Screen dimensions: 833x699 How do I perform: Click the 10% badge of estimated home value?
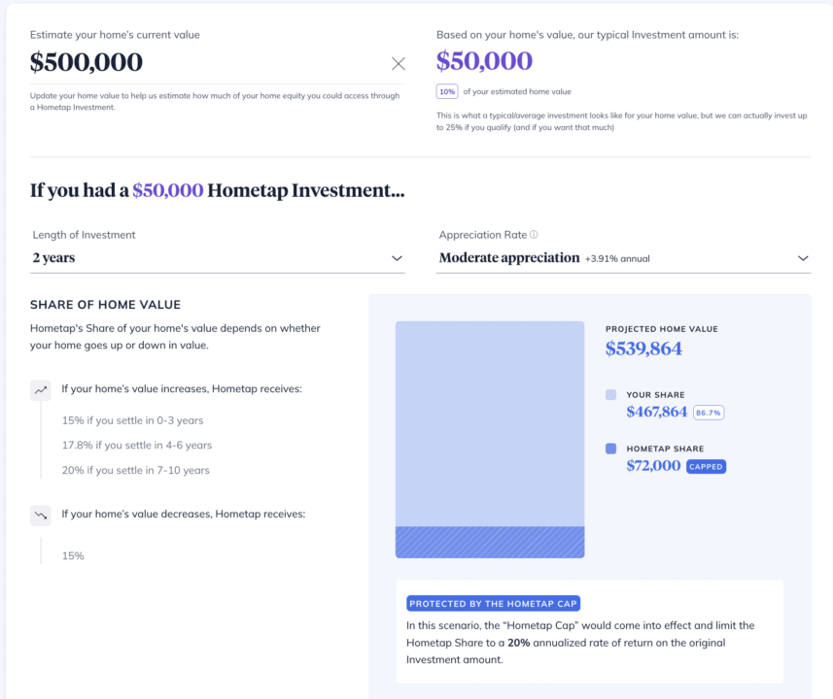447,91
